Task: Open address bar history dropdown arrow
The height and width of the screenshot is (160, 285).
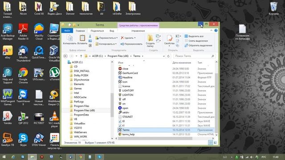Action: 164,56
